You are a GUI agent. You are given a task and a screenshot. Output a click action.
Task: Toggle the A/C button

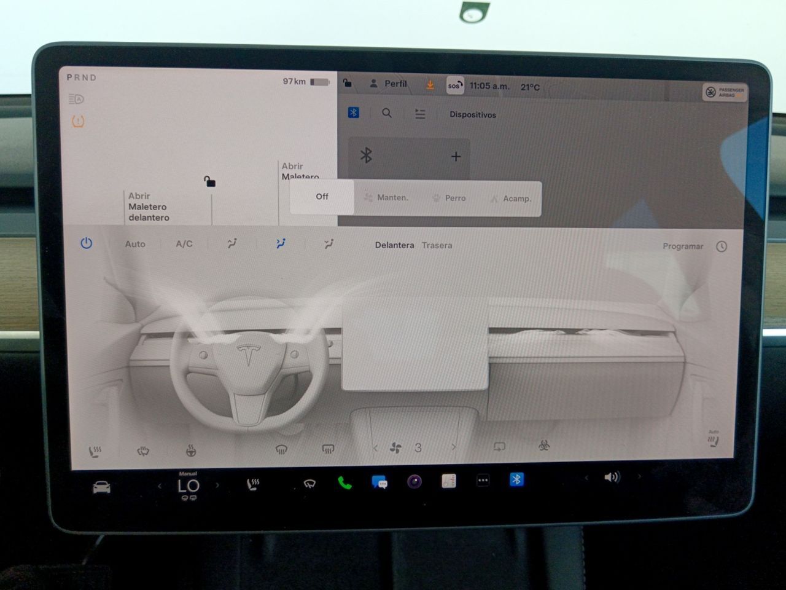(x=184, y=244)
